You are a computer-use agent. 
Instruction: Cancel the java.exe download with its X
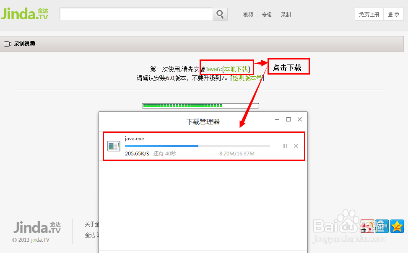tap(296, 146)
